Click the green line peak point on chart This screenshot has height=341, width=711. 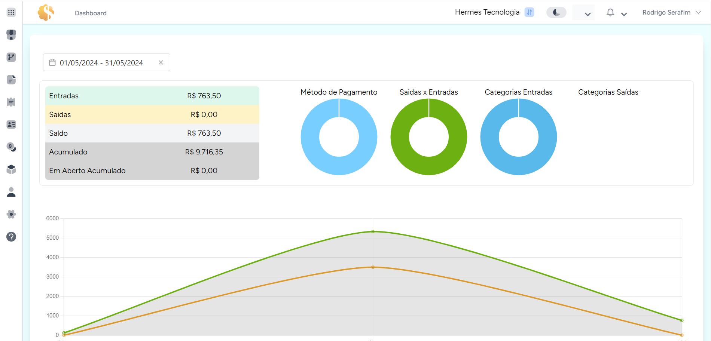[373, 232]
